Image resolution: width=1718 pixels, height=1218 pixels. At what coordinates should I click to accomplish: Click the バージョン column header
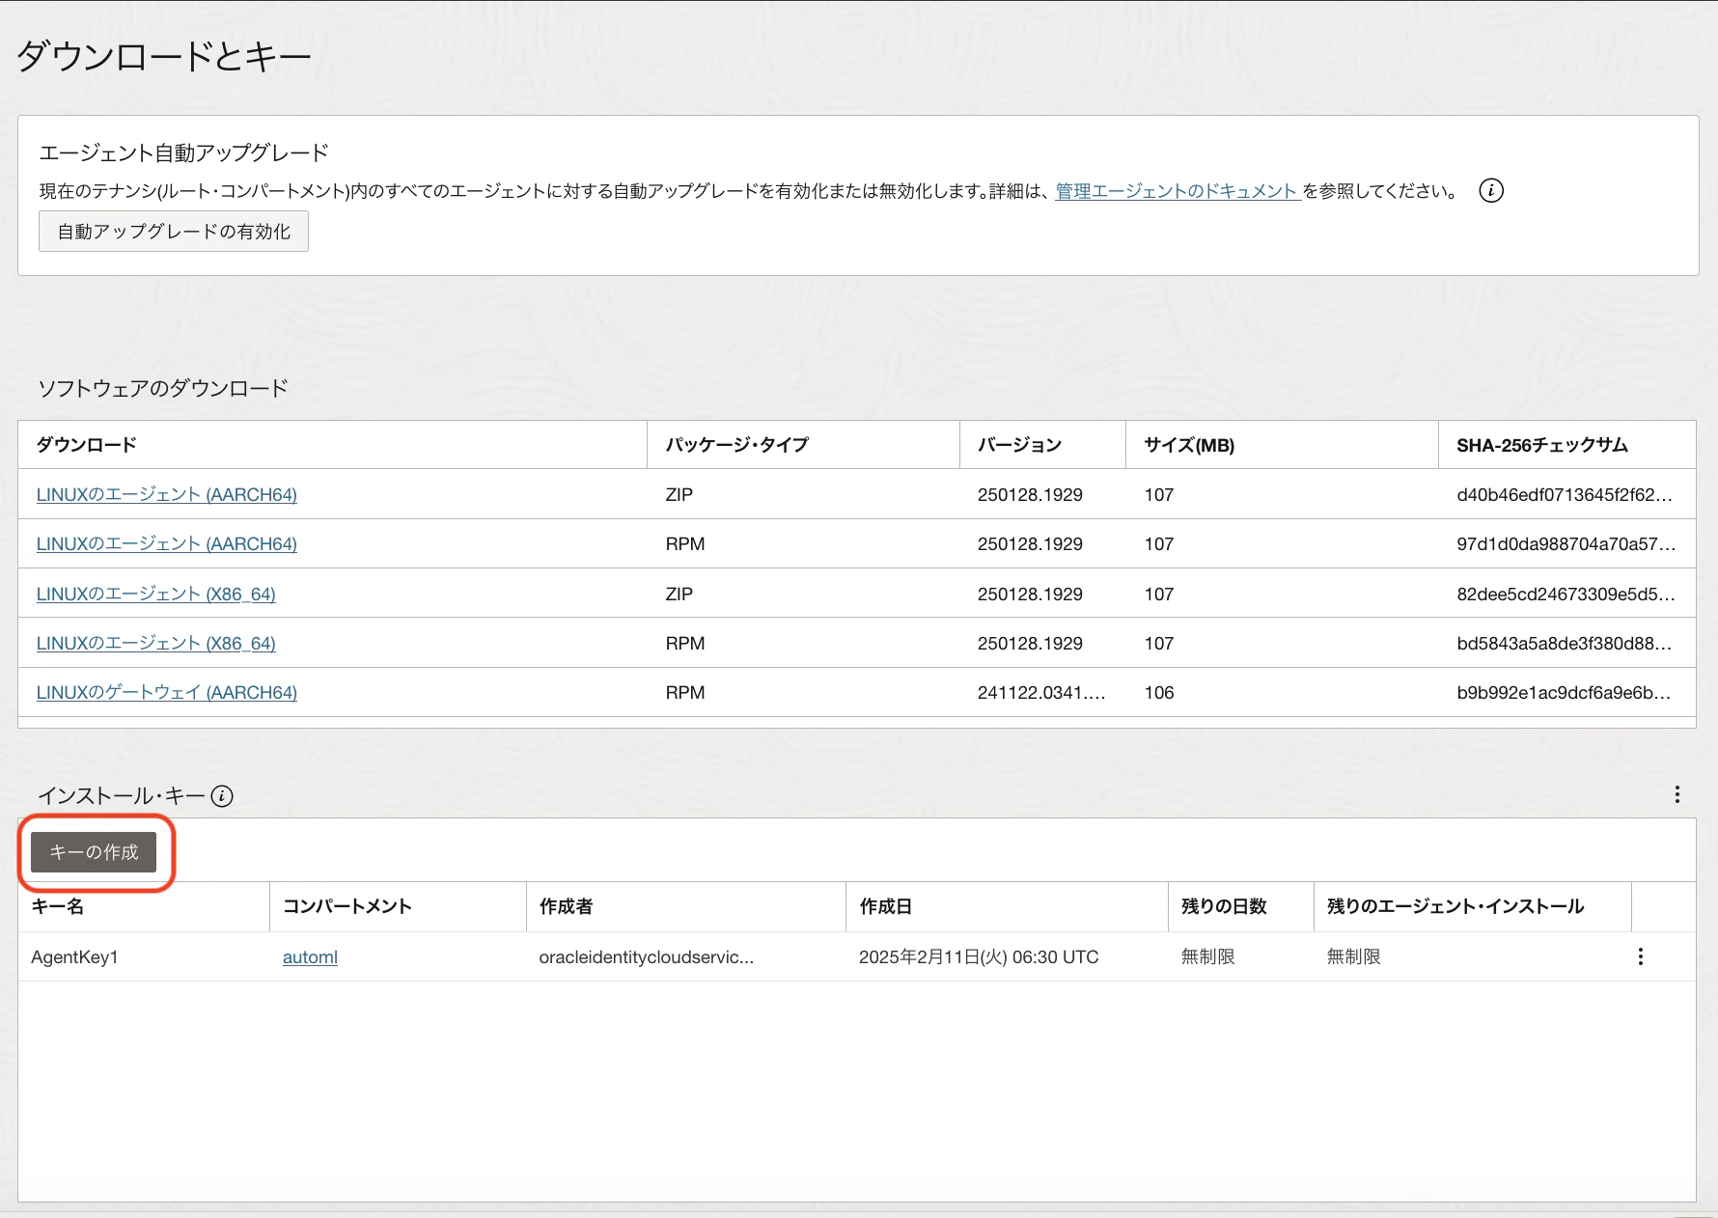click(x=1020, y=445)
